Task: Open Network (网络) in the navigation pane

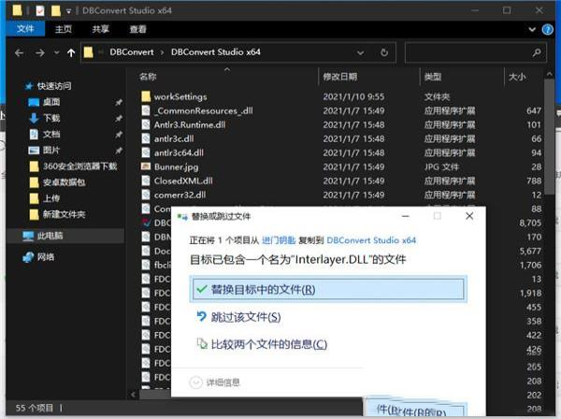Action: tap(46, 256)
